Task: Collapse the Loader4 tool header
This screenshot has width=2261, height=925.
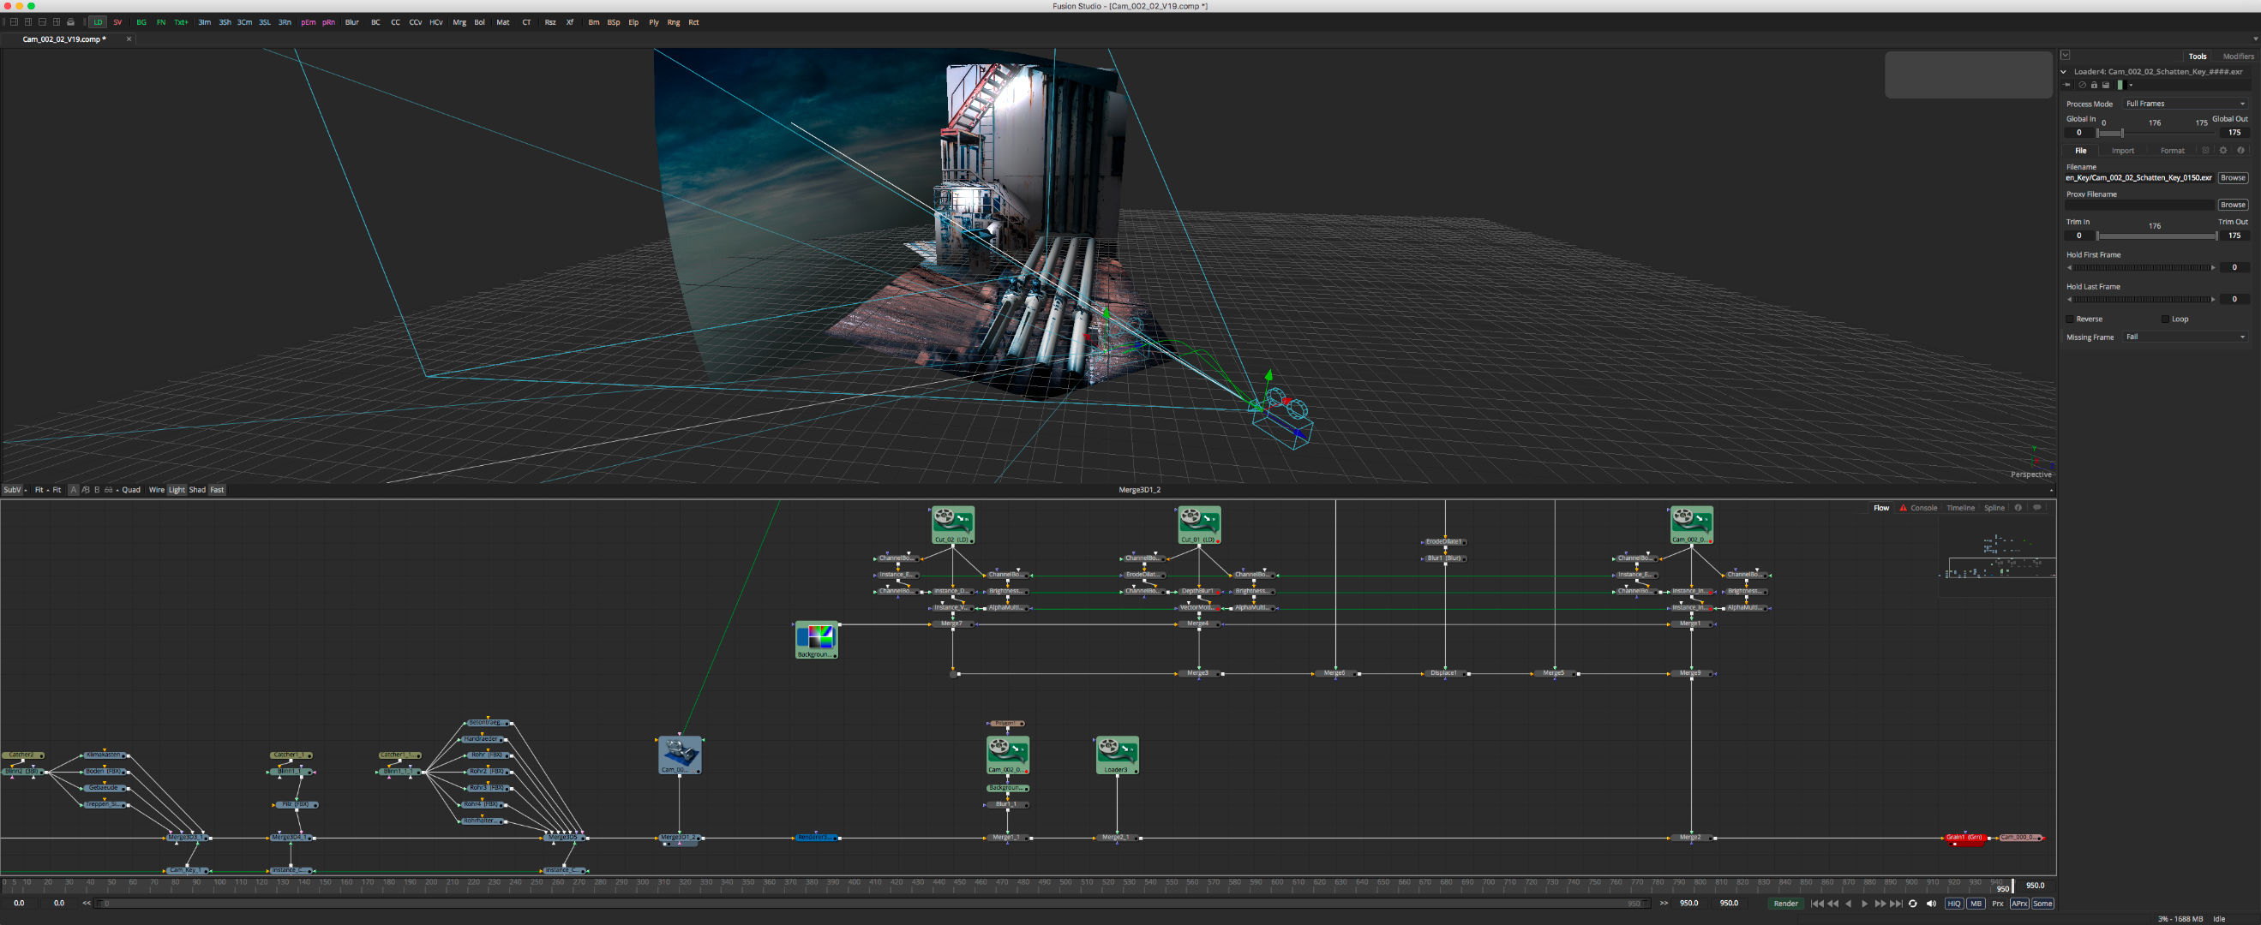Action: tap(2064, 72)
